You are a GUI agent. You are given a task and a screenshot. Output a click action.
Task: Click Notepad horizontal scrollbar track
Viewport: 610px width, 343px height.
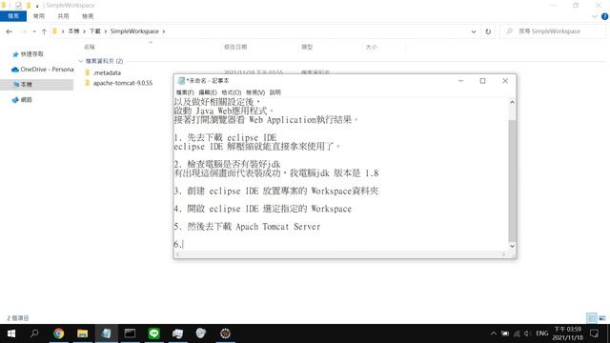click(340, 254)
